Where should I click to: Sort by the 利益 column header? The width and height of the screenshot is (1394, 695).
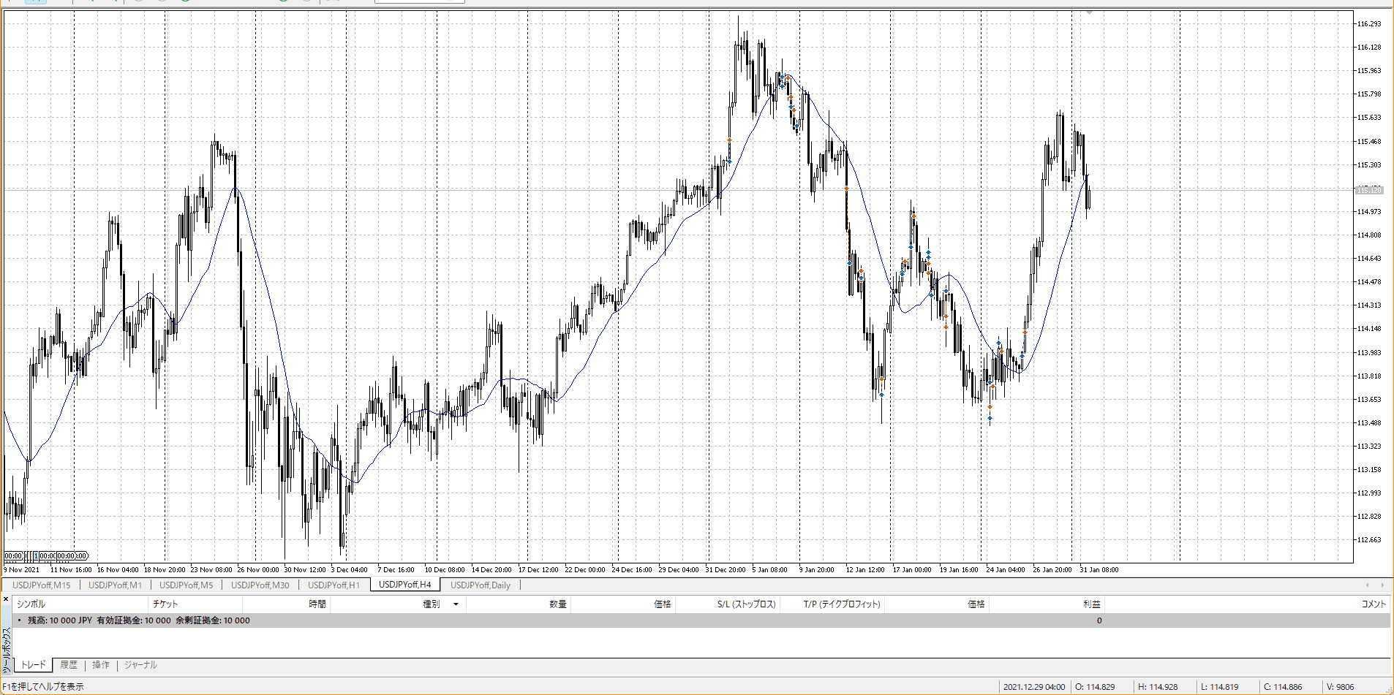point(1091,604)
